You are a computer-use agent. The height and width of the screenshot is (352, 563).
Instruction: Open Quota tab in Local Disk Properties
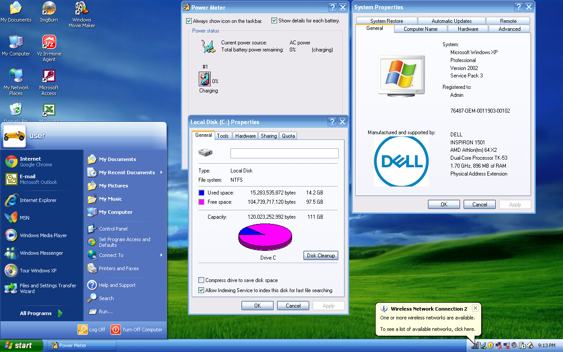coord(289,136)
